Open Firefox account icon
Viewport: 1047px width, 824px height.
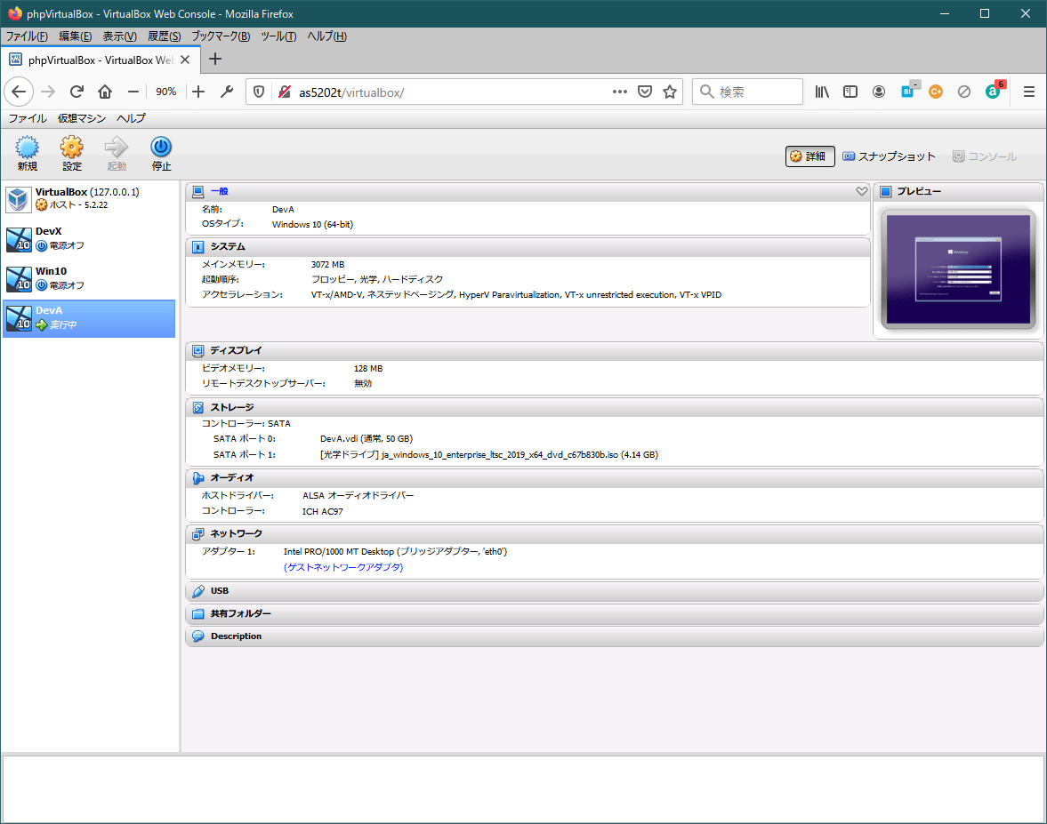point(879,92)
